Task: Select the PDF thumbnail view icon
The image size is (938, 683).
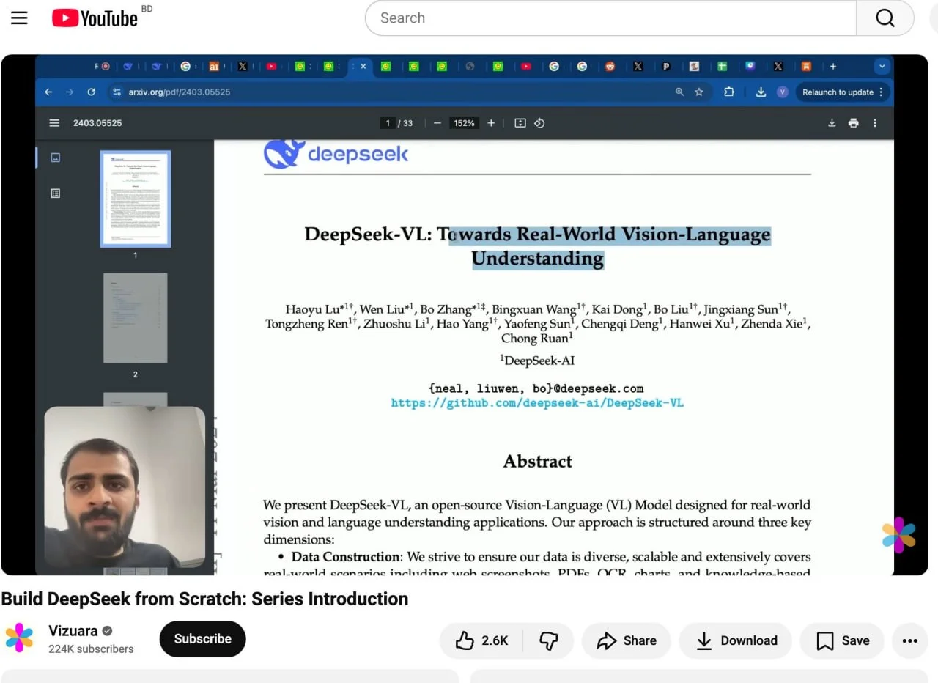Action: (55, 158)
